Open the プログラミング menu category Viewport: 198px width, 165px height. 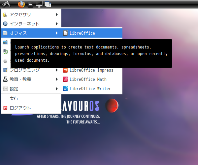pos(31,70)
